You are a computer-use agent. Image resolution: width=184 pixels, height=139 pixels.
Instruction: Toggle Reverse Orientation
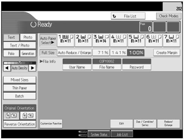[x=20, y=124]
